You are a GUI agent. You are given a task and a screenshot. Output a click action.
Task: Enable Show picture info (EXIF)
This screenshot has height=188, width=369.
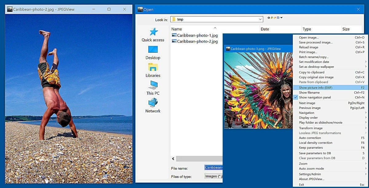tap(315, 88)
